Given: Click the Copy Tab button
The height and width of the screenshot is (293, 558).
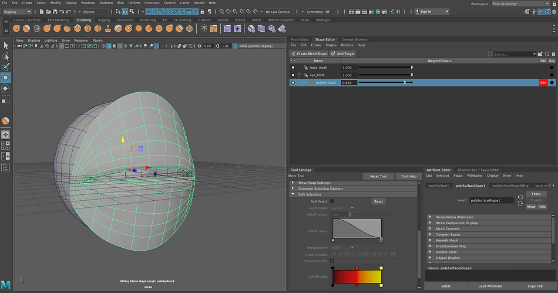Looking at the screenshot, I should point(535,286).
